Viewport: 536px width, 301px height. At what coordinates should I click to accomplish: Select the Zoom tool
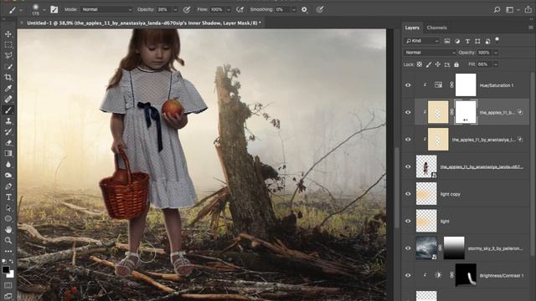pyautogui.click(x=8, y=241)
